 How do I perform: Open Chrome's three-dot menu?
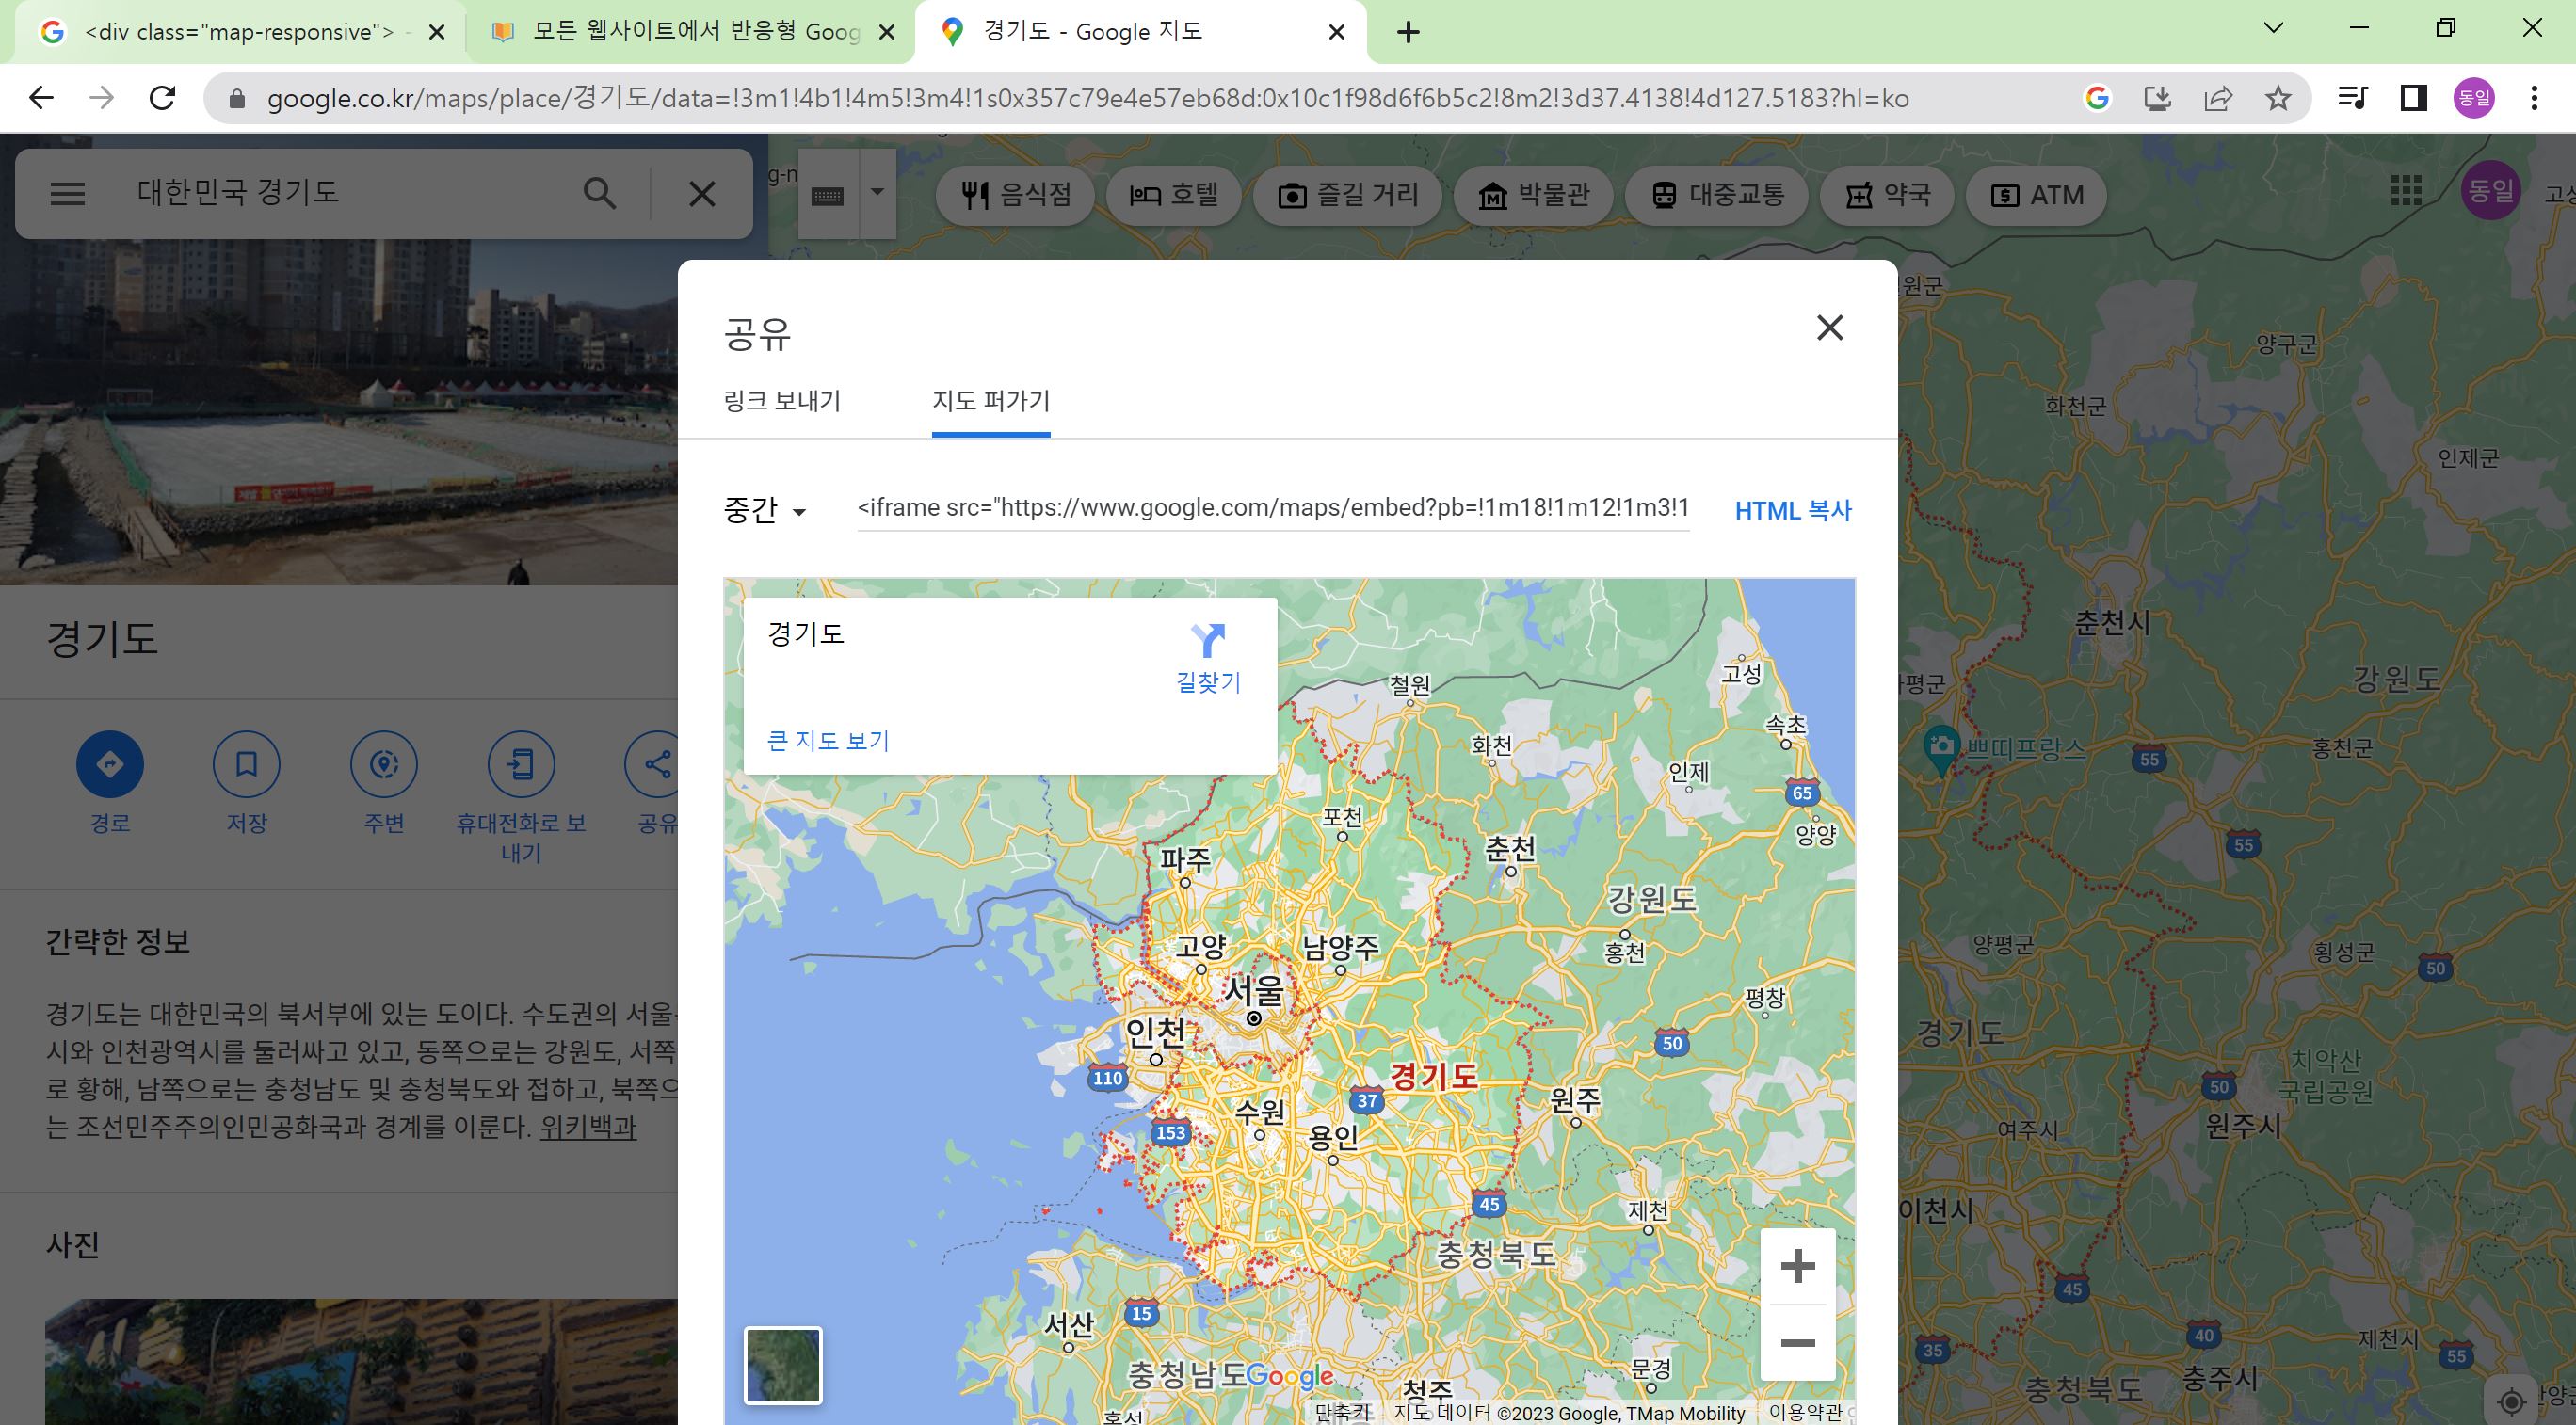coord(2533,98)
